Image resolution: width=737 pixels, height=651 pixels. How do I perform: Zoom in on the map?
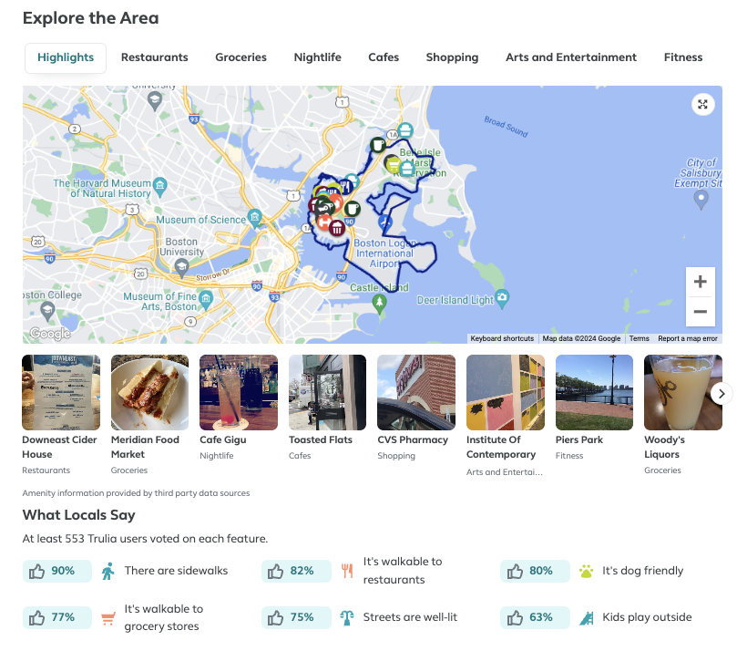(700, 282)
